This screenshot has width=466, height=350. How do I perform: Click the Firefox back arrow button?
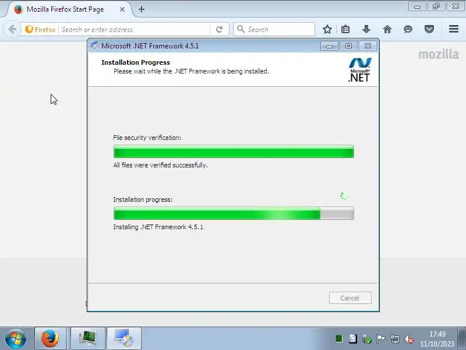12,30
